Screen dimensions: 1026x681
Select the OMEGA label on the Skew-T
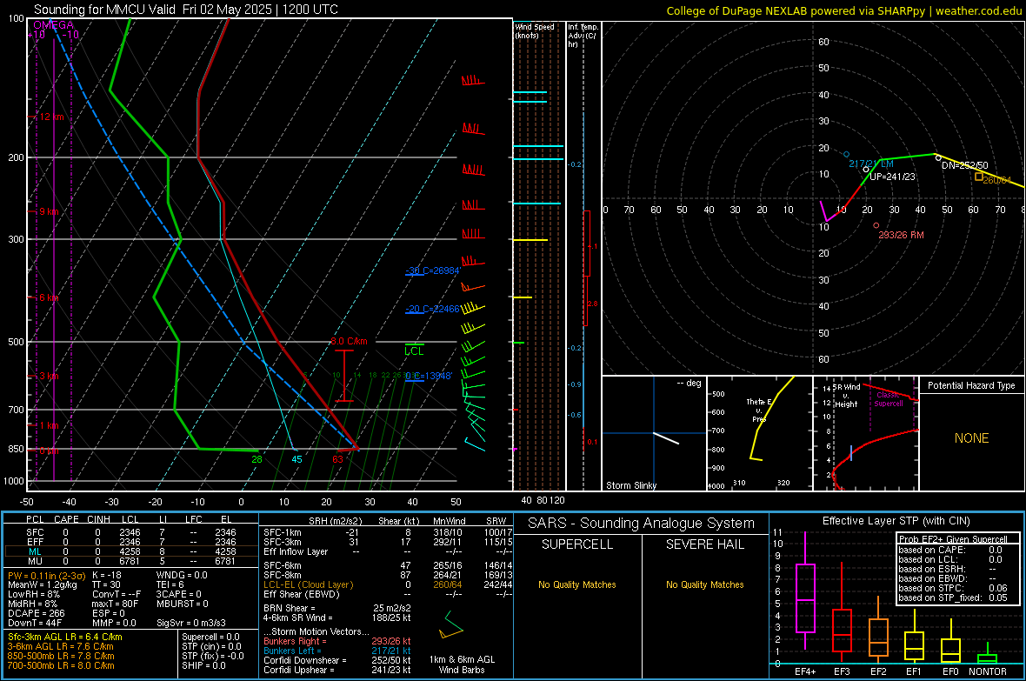coord(54,25)
